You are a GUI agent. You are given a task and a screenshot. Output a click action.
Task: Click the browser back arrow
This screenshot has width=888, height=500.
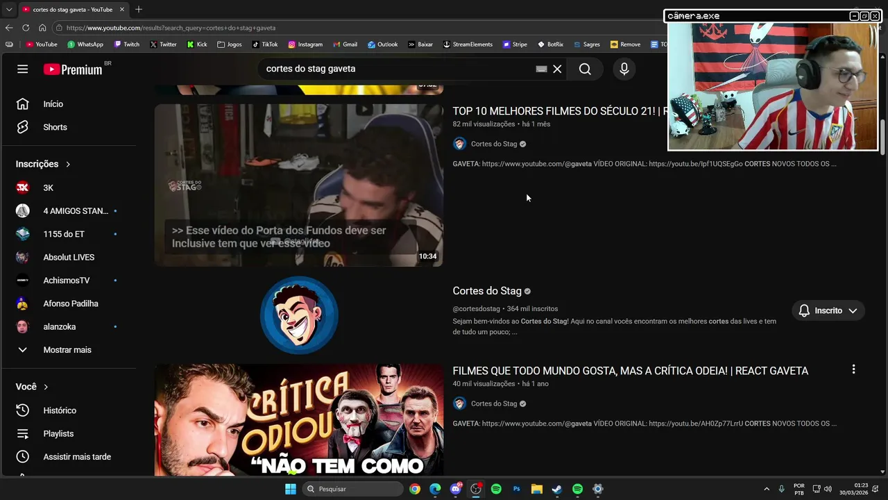click(9, 28)
